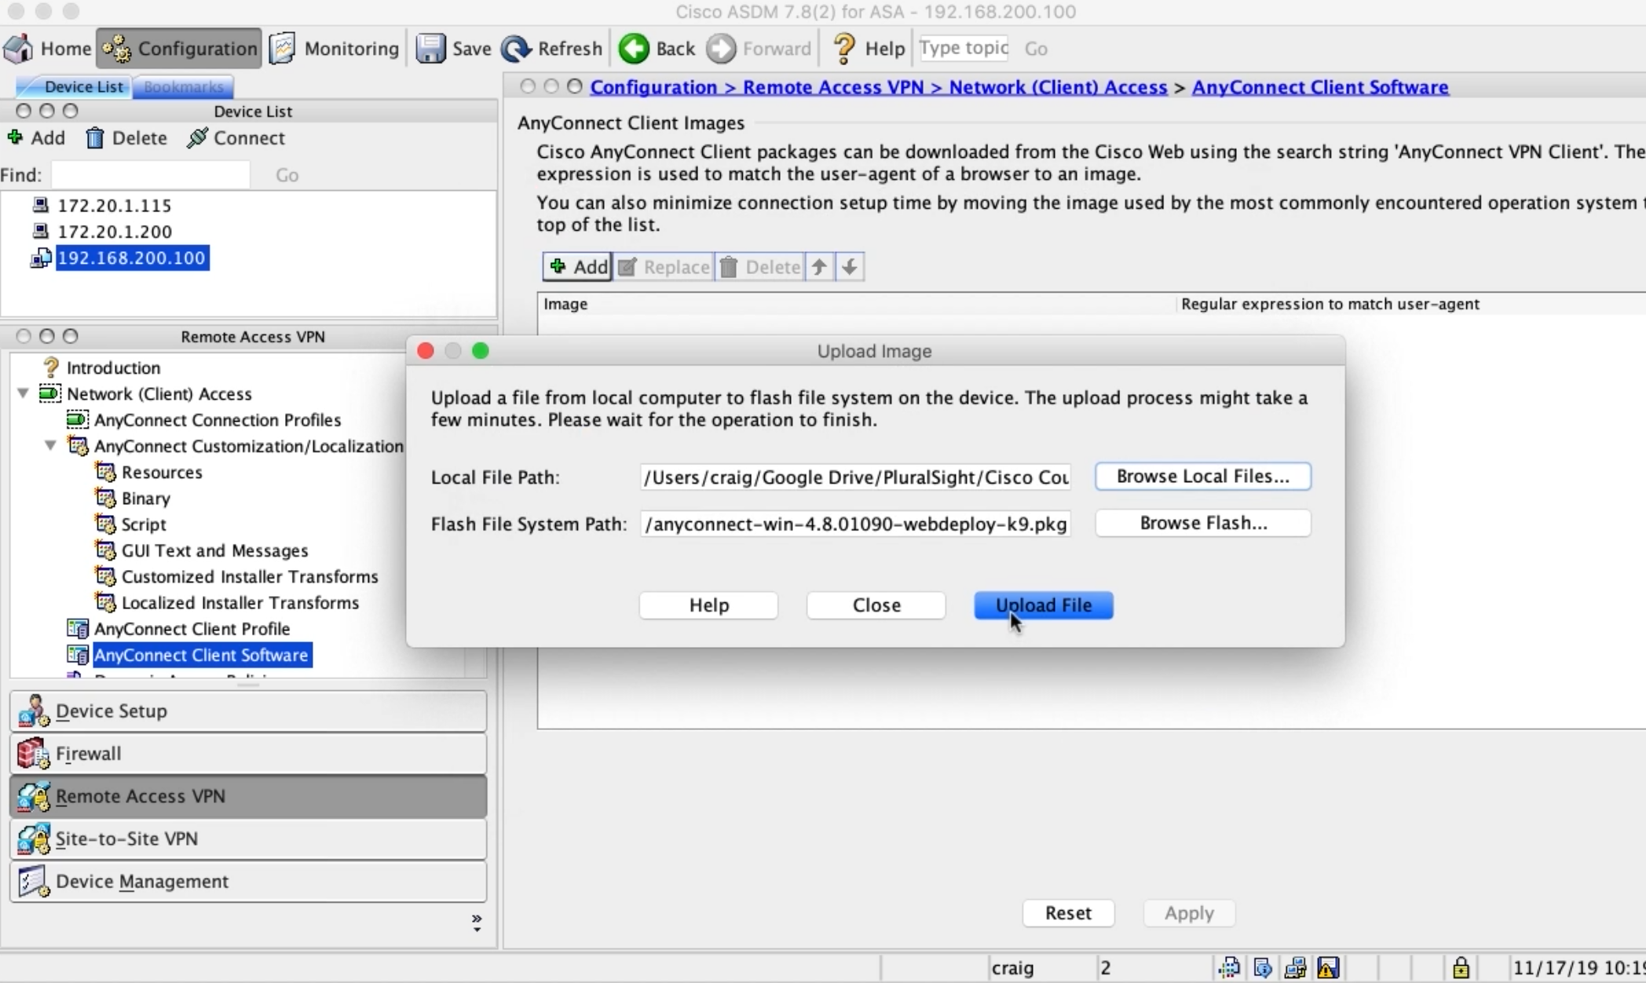Open Customized Installer Transforms
Screen dimensions: 1646x983
tap(250, 577)
